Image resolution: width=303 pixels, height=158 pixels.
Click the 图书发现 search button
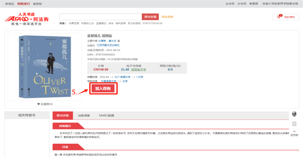click(150, 17)
